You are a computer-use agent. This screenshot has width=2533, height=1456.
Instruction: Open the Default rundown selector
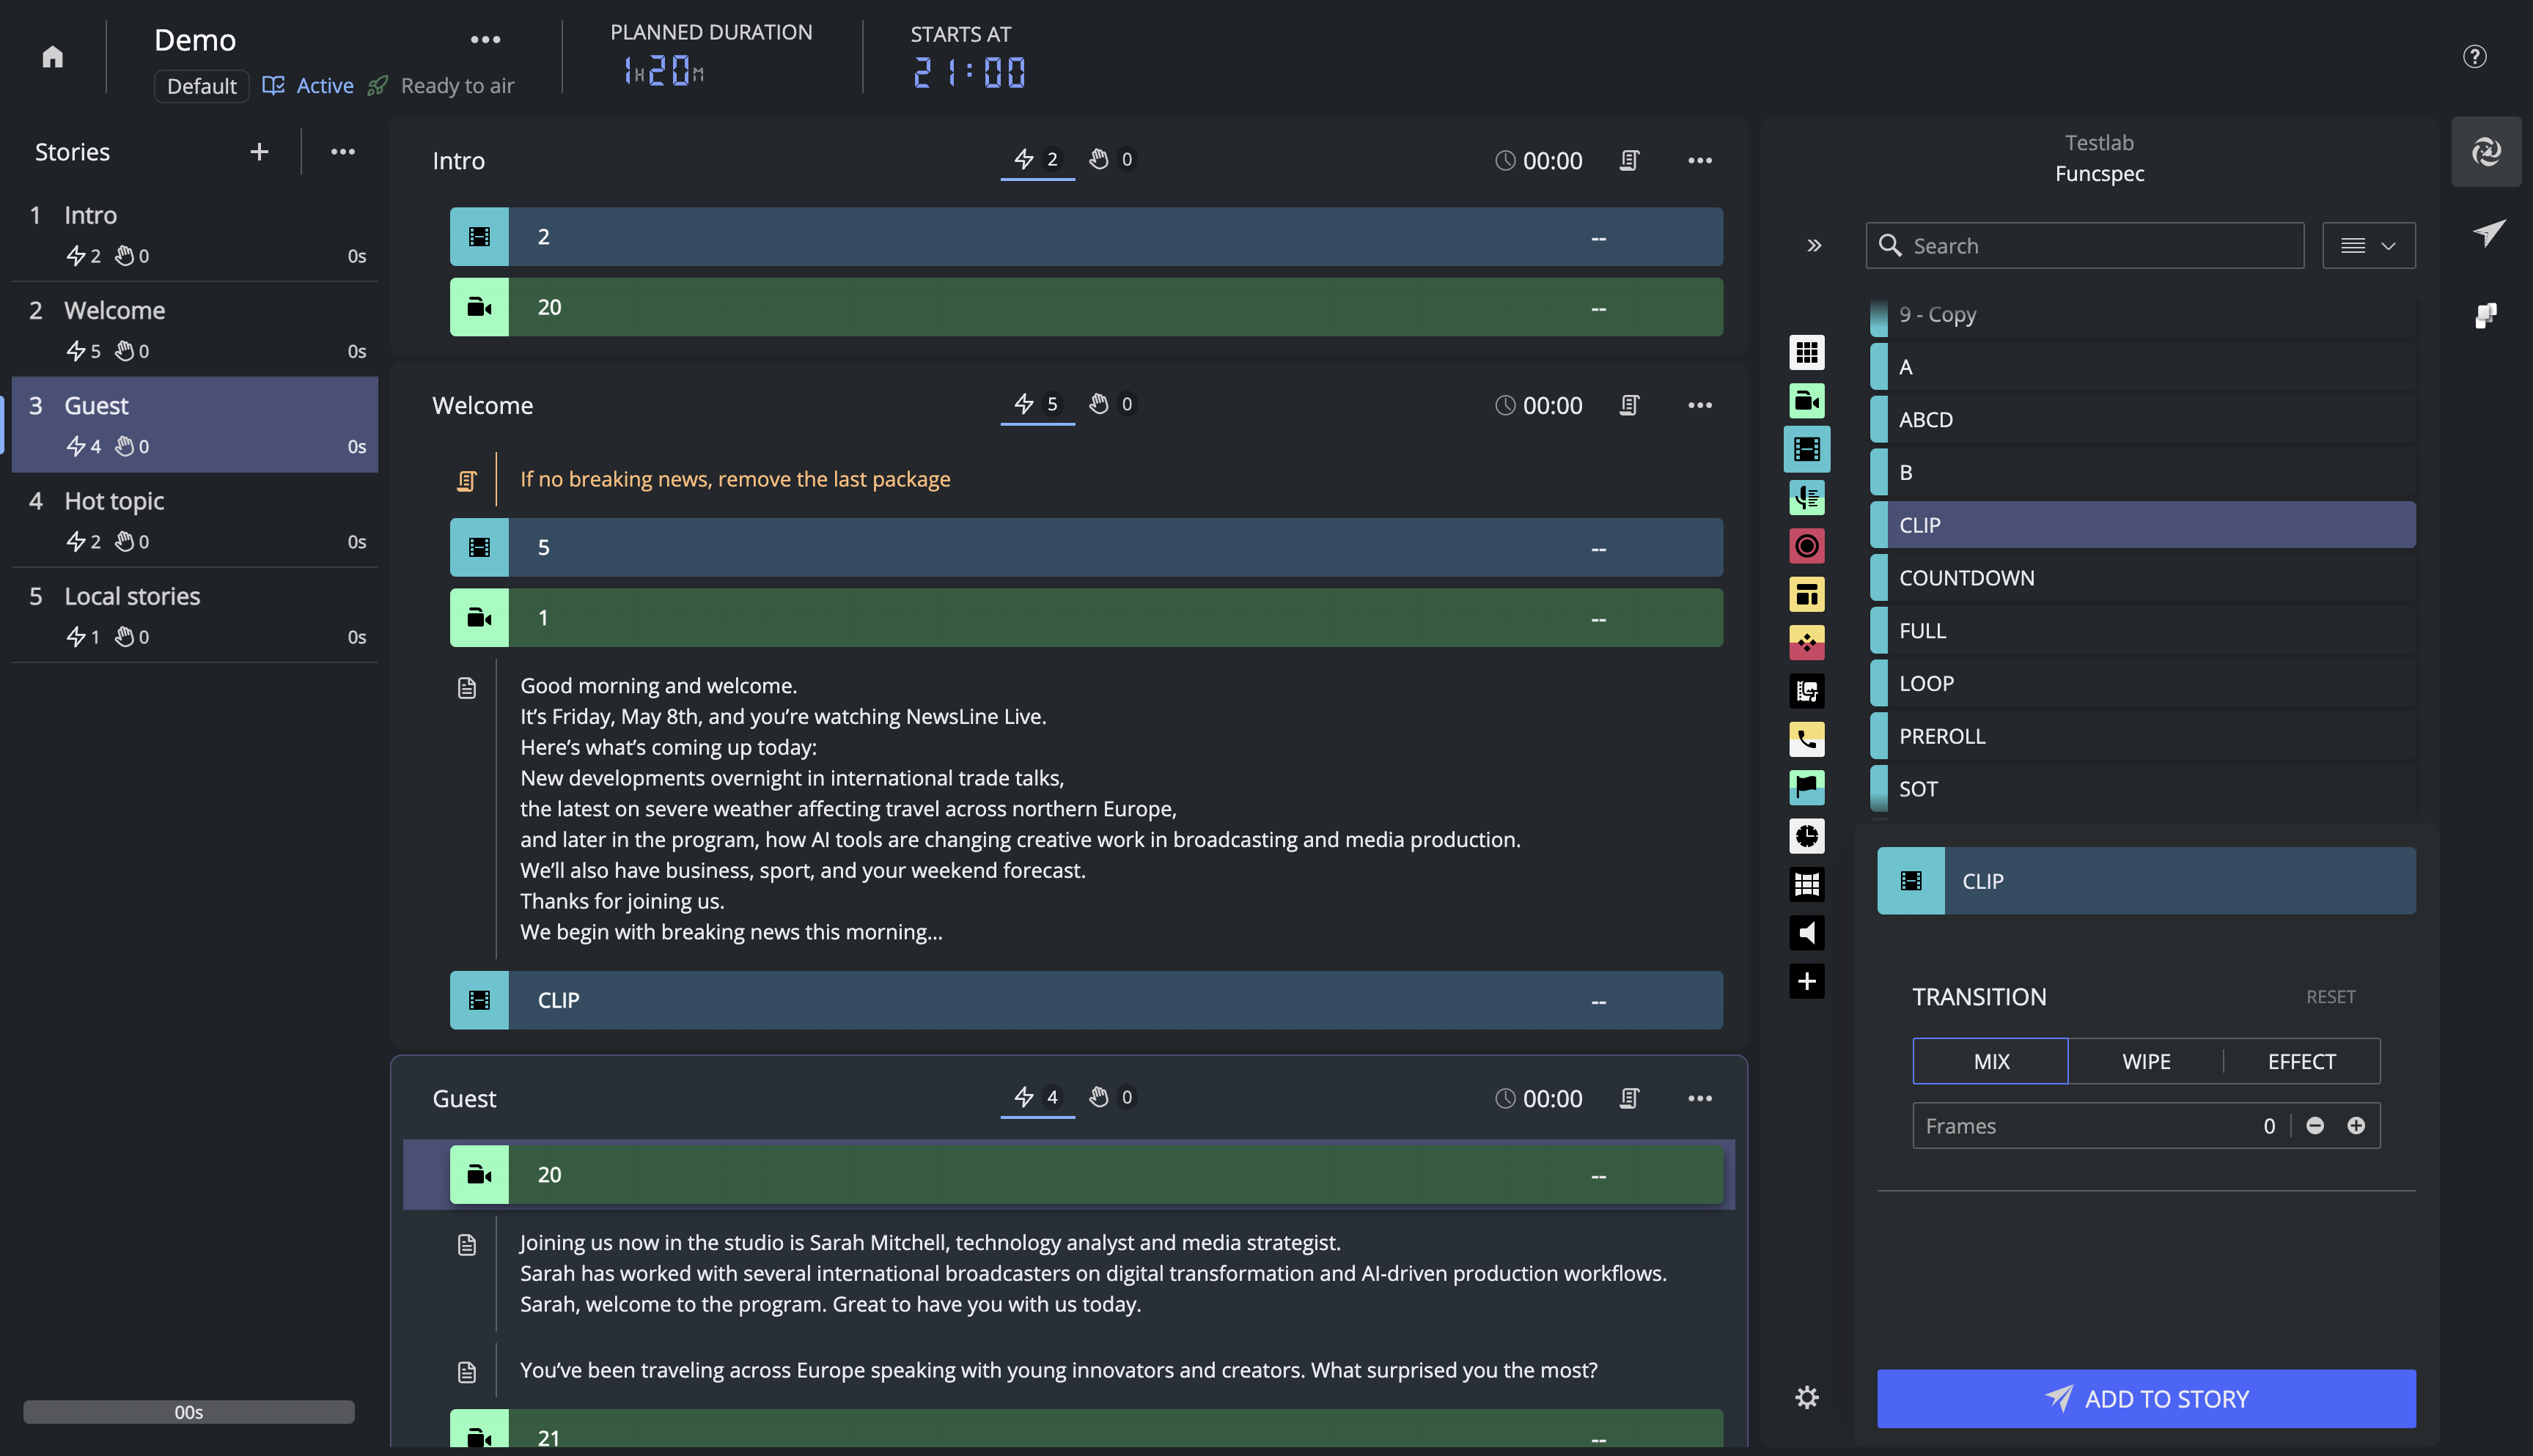[201, 86]
